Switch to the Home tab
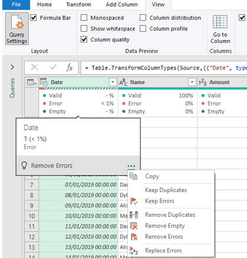The image size is (247, 258). (x=44, y=5)
